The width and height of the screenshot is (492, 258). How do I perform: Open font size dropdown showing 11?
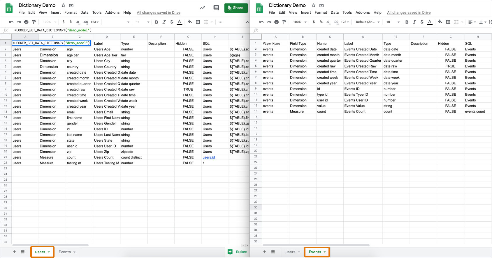tap(143, 22)
